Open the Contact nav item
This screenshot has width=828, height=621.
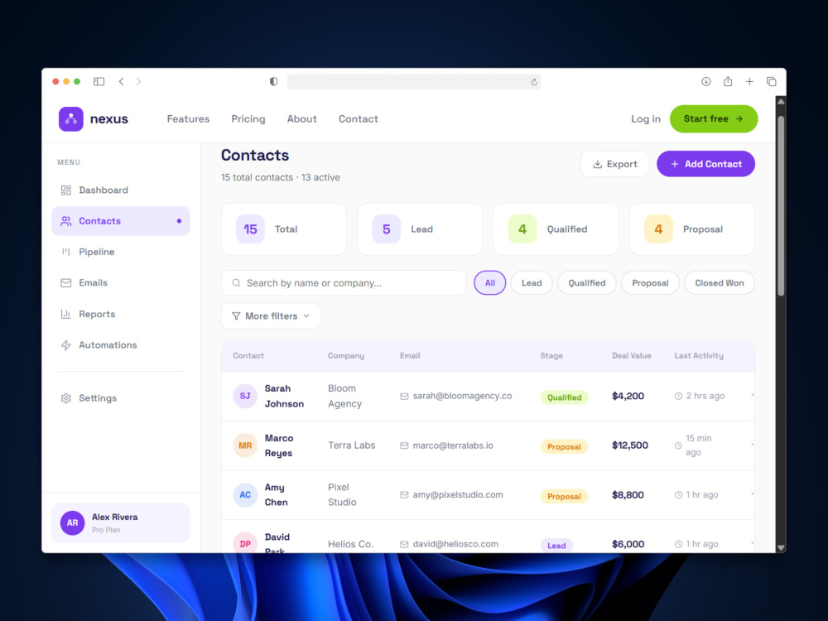(359, 118)
